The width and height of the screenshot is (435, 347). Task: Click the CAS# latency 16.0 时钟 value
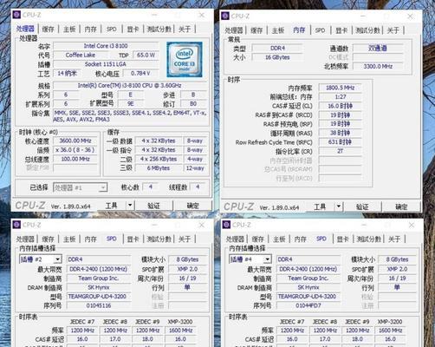point(341,106)
